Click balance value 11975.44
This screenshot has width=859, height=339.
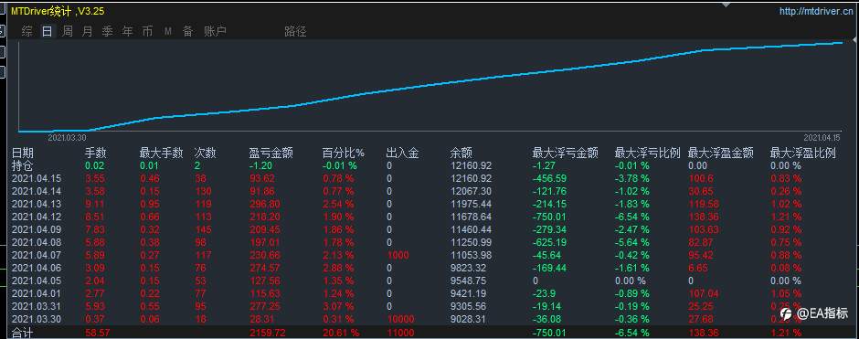[471, 204]
